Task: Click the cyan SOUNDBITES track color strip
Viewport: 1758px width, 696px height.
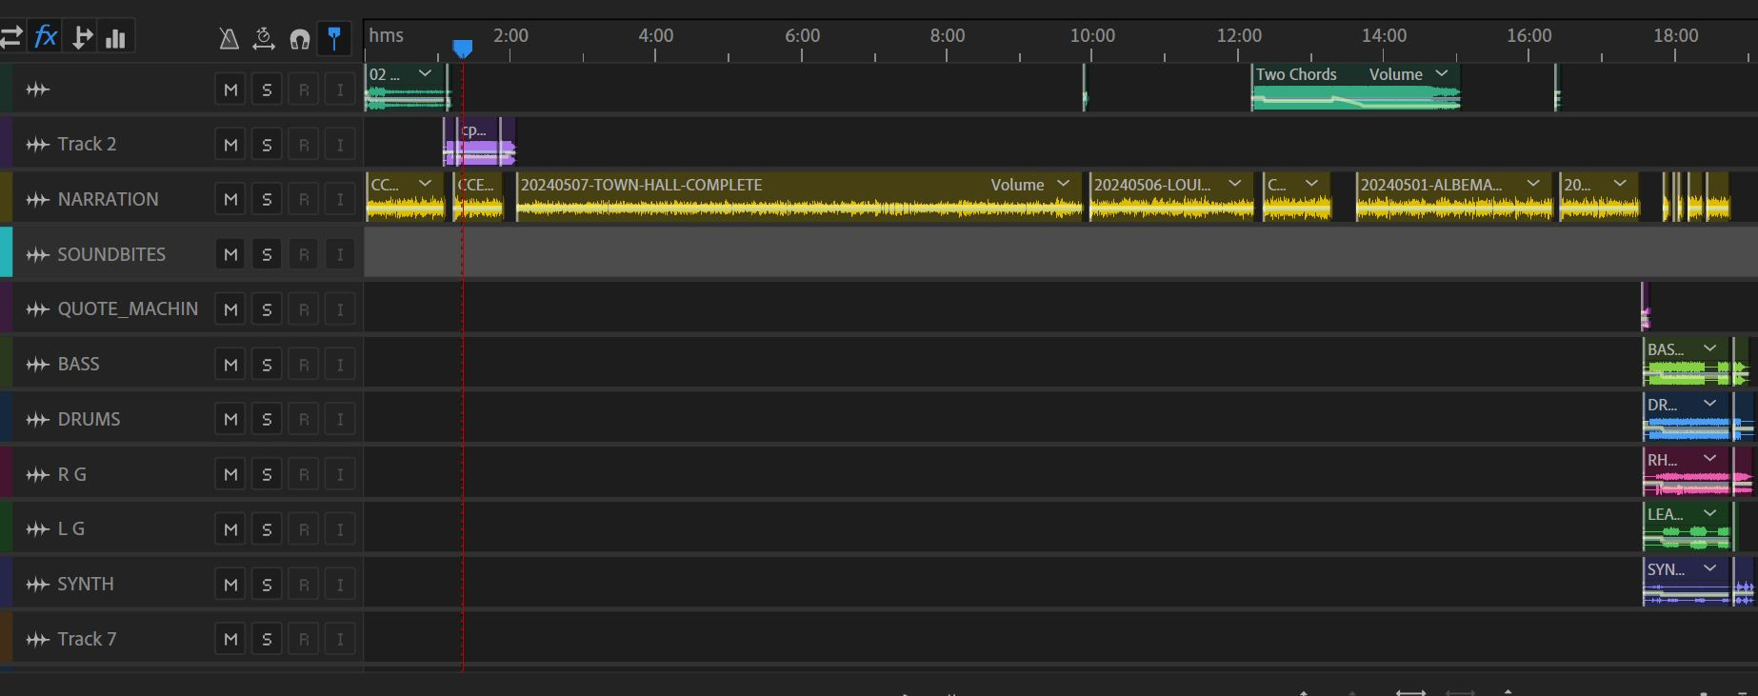Action: click(x=6, y=252)
